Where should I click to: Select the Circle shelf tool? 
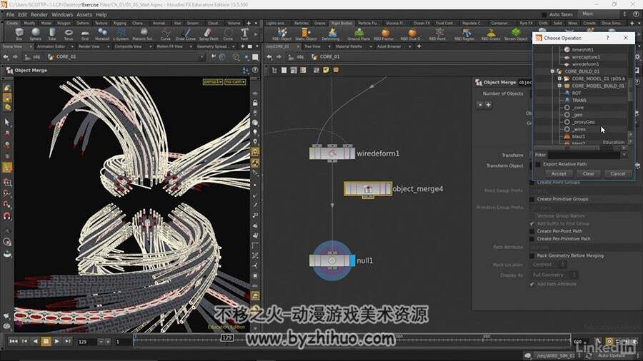pyautogui.click(x=228, y=34)
